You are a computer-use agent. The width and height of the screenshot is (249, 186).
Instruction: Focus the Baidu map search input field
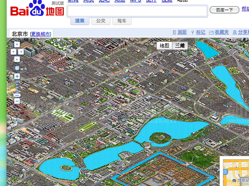(137, 11)
